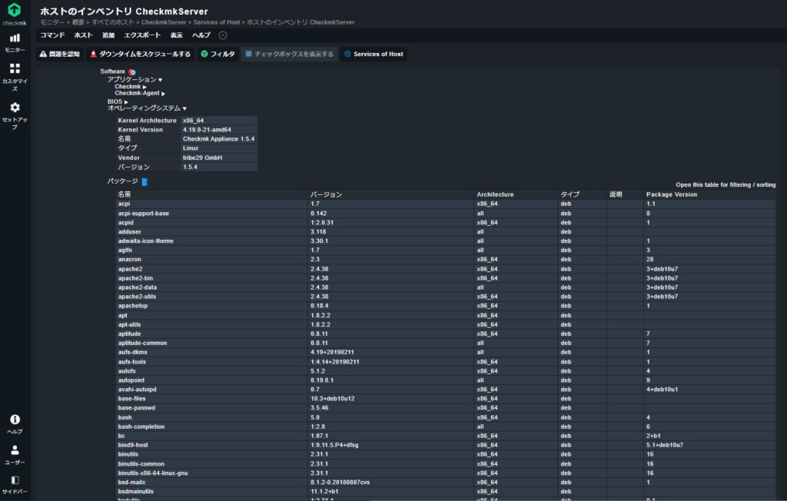
Task: Click the Software tree icon
Action: click(132, 72)
